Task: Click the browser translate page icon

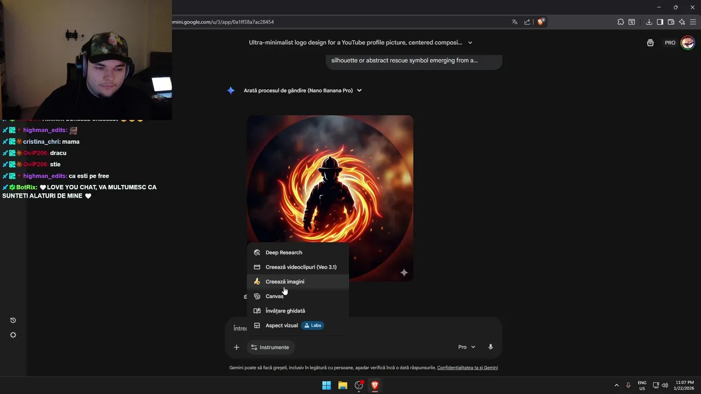Action: (x=515, y=22)
